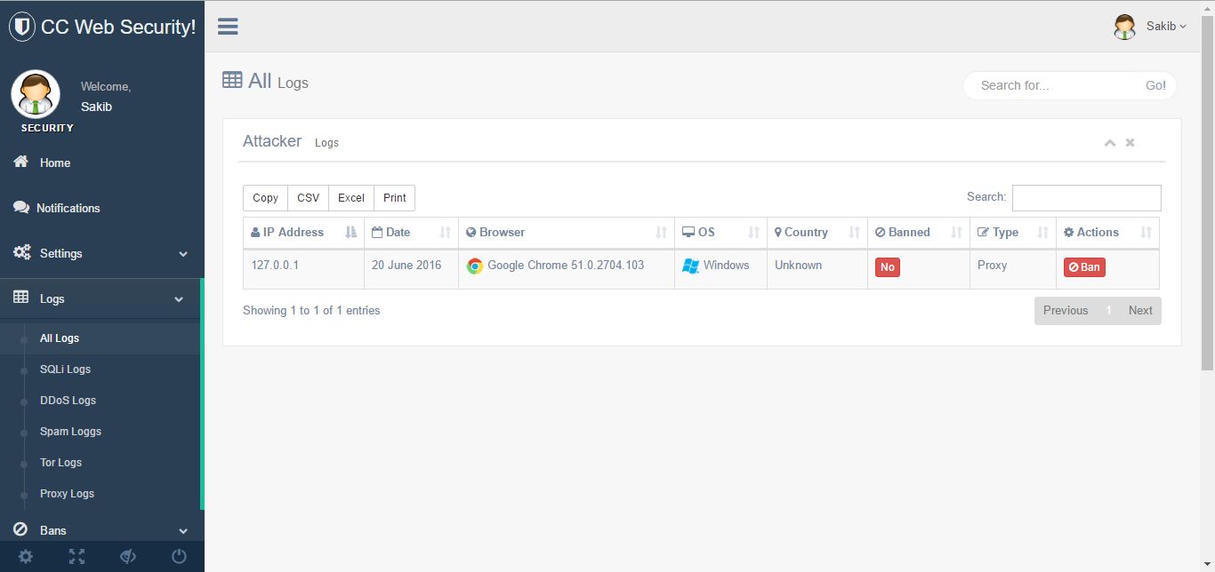Collapse the Logs menu chevron

point(179,299)
